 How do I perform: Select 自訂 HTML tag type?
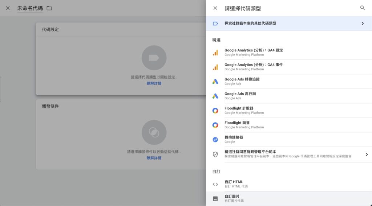[x=289, y=184]
